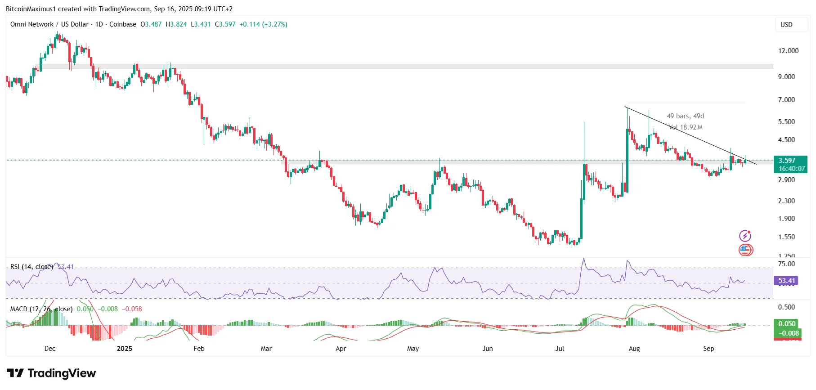
Task: Select the RSI (14, close) indicator label
Action: point(31,267)
